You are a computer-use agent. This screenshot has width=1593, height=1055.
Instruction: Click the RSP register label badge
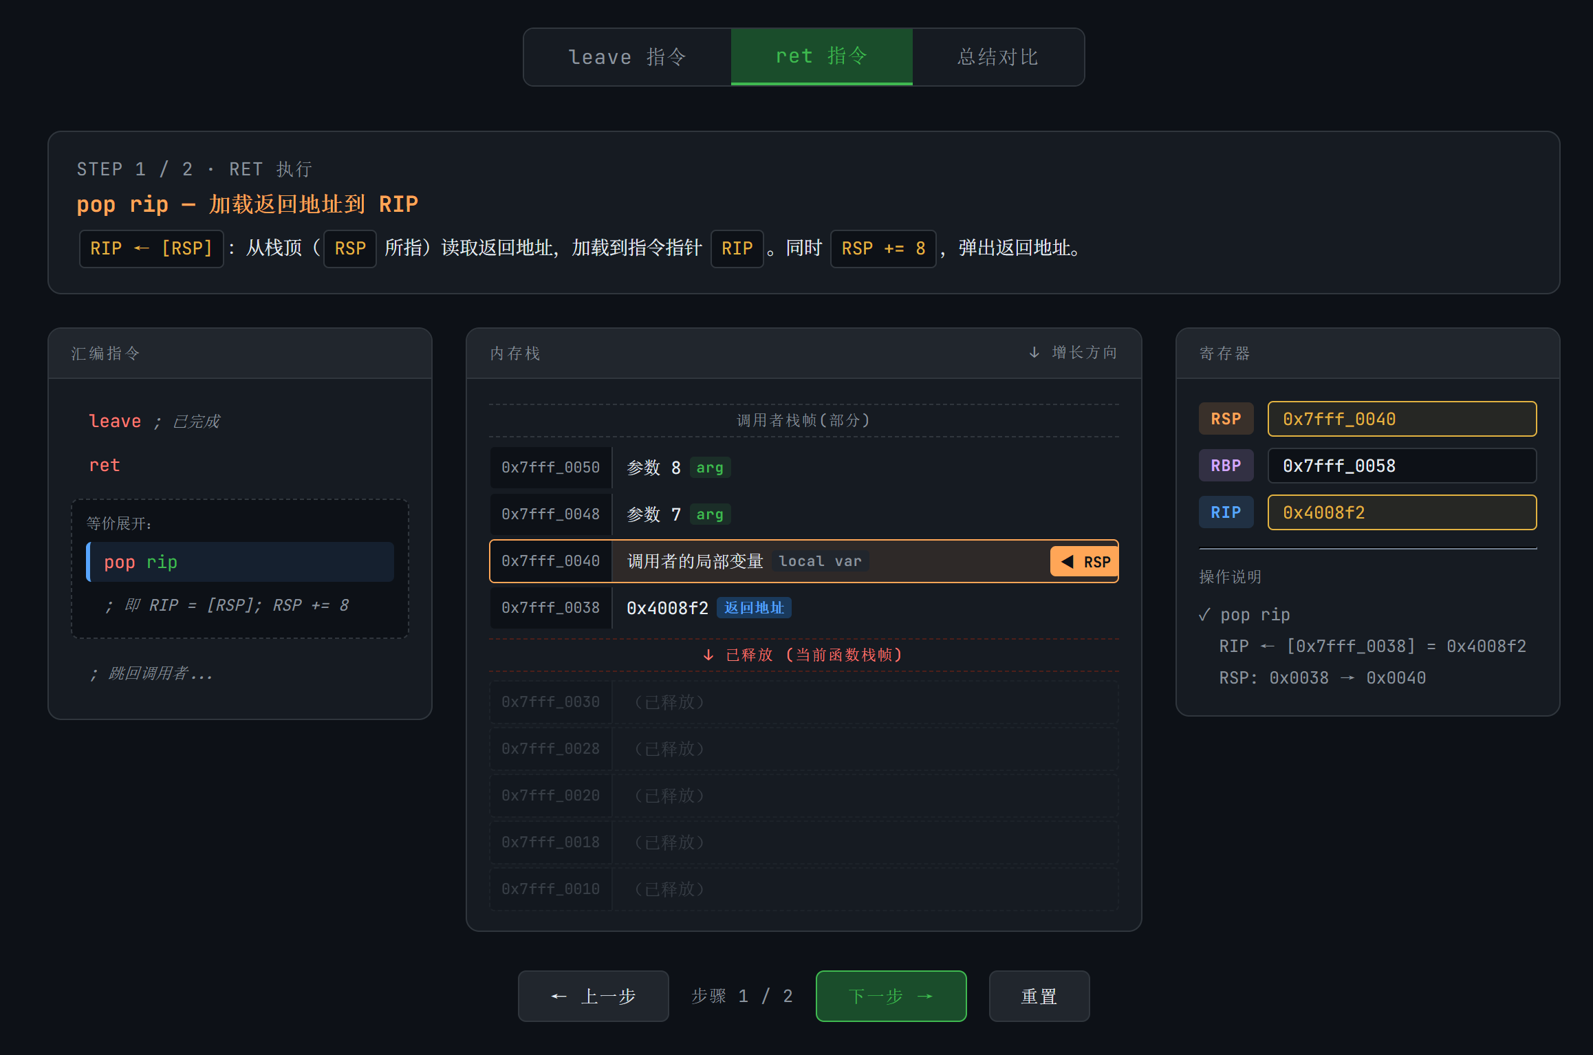1226,419
